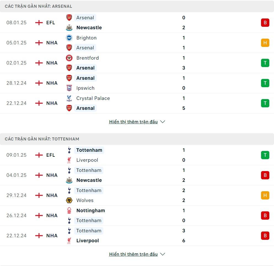Image resolution: width=274 pixels, height=266 pixels.
Task: Click the orange H badge for Brighton–Arsenal
Action: [265, 43]
